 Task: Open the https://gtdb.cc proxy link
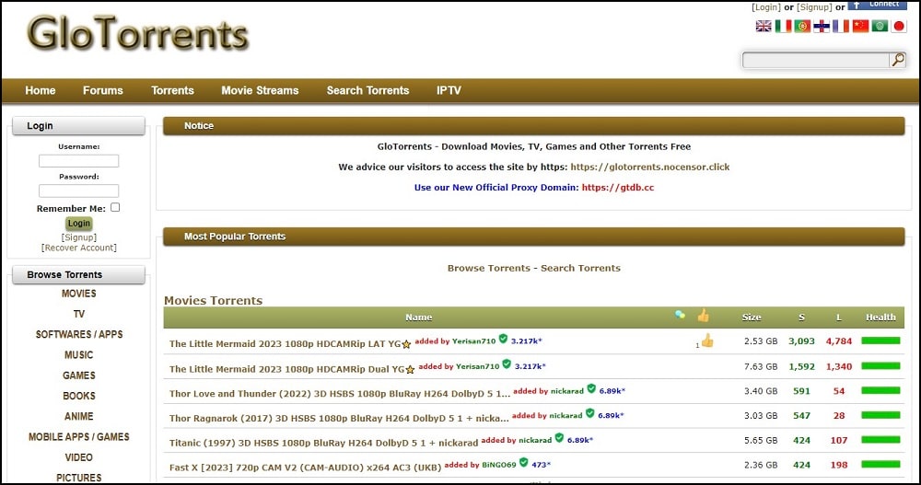pos(617,188)
